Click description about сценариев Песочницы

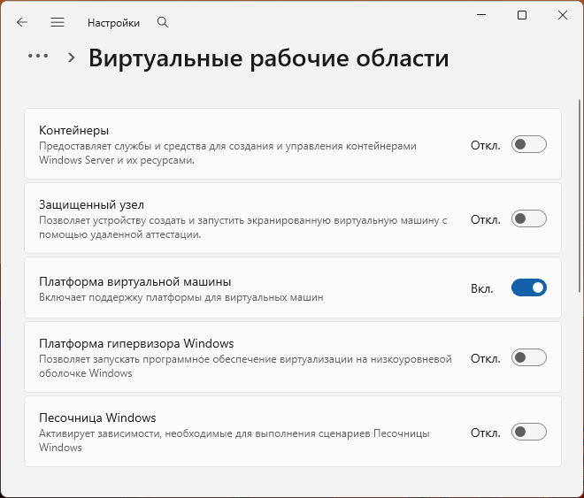pyautogui.click(x=234, y=441)
